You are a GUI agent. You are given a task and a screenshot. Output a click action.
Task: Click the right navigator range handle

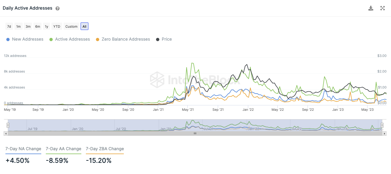[x=382, y=125]
